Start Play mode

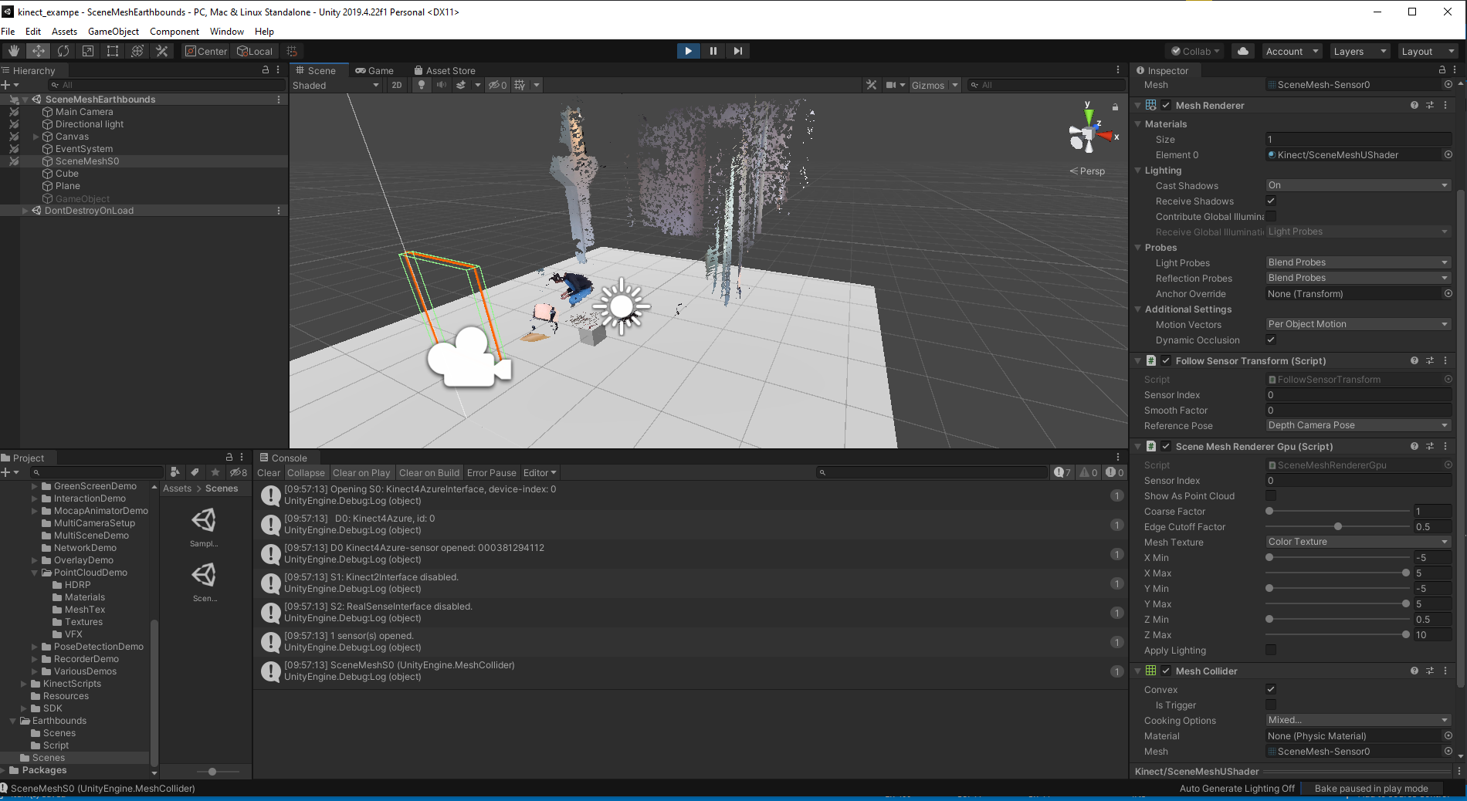coord(688,51)
